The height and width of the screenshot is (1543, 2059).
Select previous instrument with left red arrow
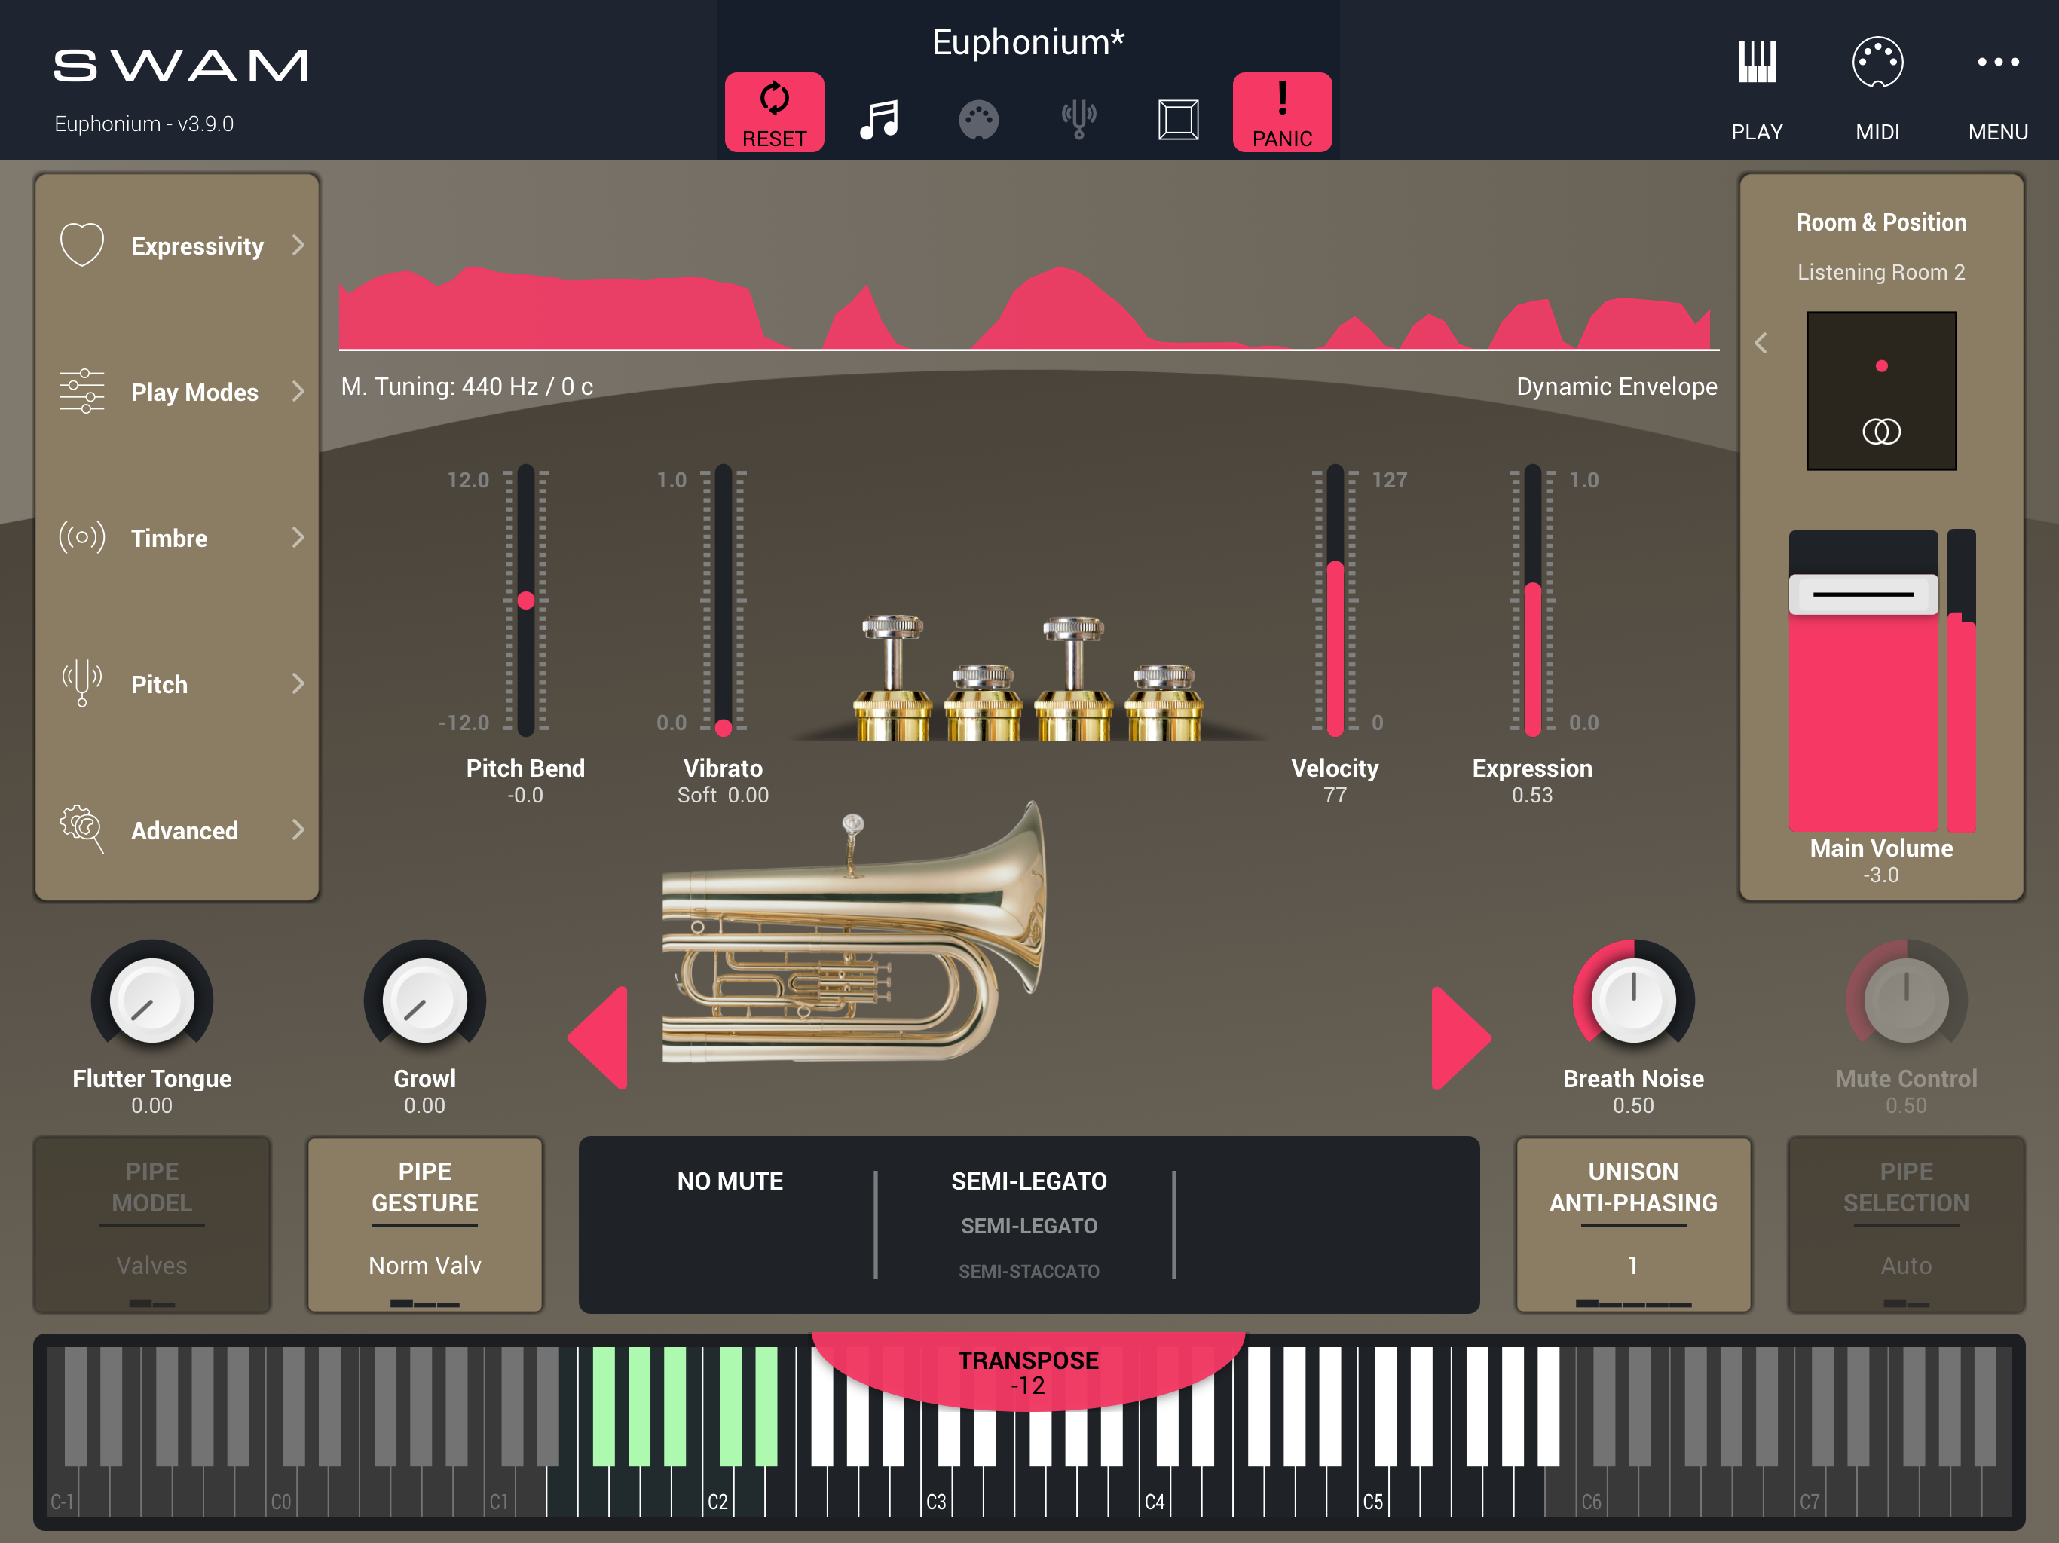tap(598, 1037)
